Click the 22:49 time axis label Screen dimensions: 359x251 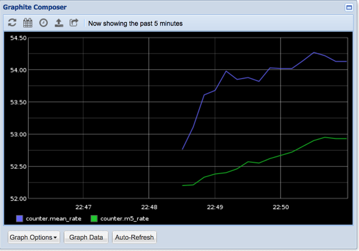point(214,207)
